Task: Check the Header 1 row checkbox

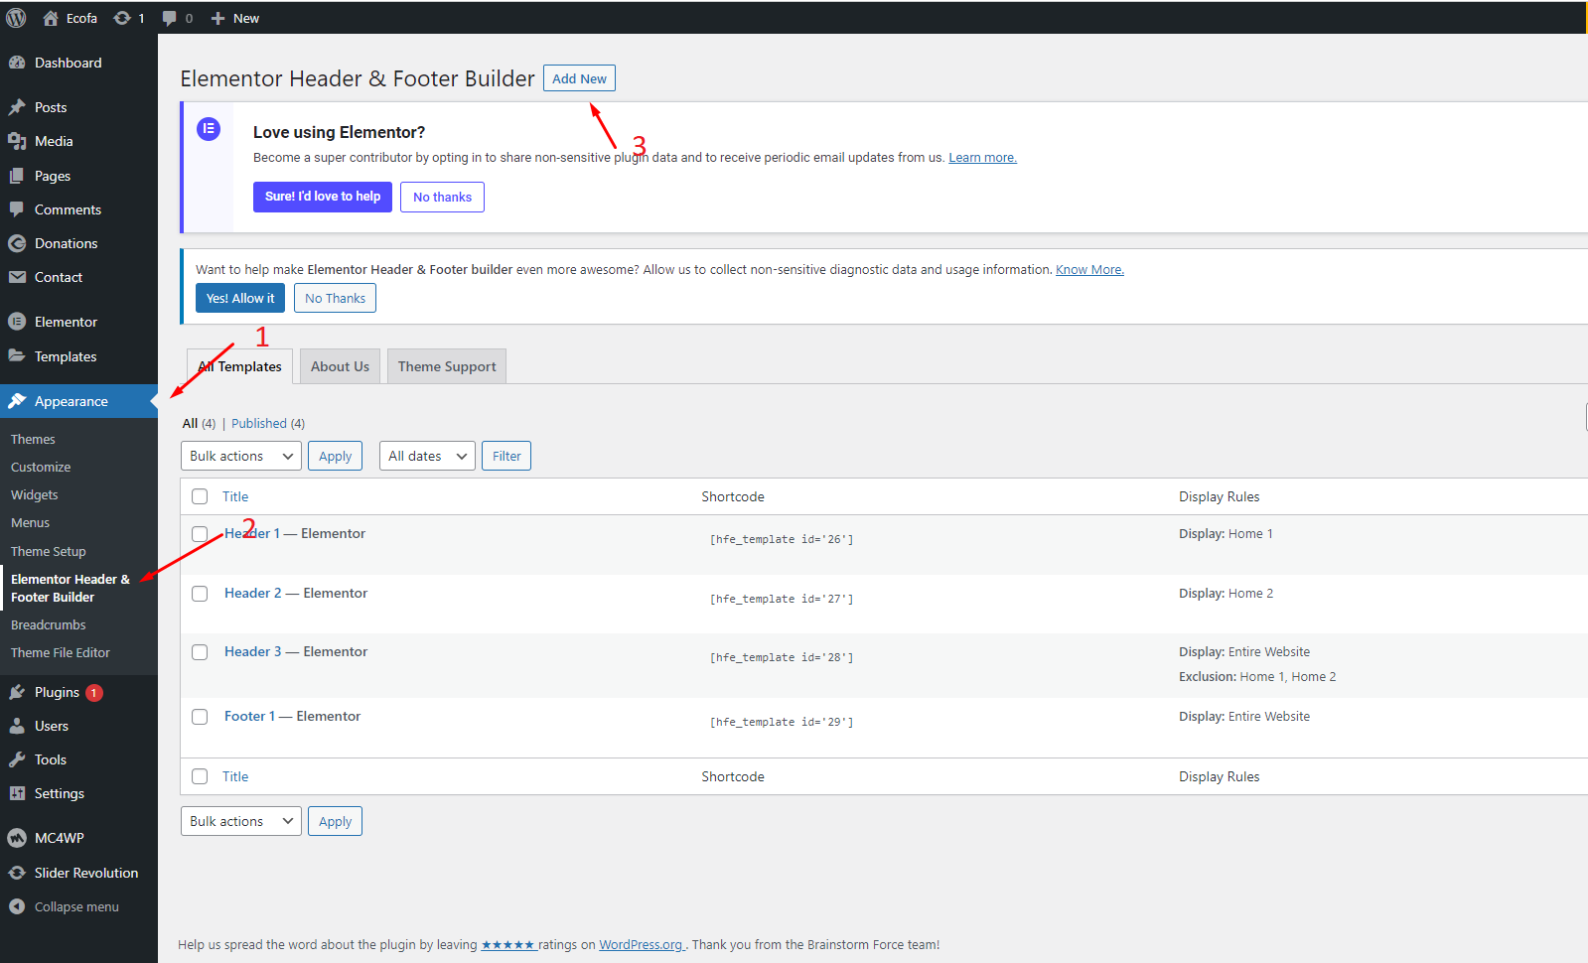Action: [200, 534]
